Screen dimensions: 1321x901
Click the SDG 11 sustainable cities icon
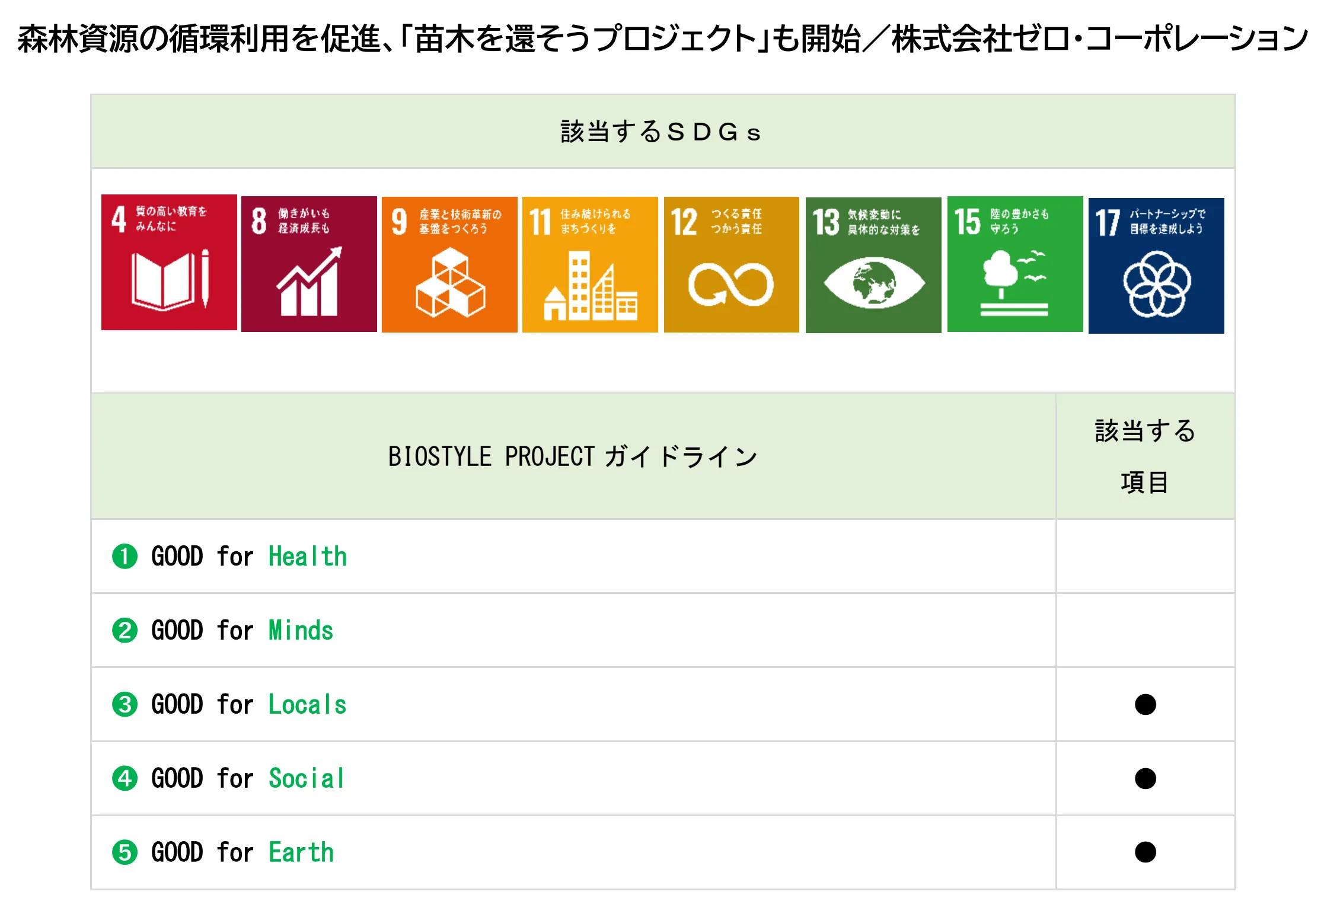coord(590,264)
